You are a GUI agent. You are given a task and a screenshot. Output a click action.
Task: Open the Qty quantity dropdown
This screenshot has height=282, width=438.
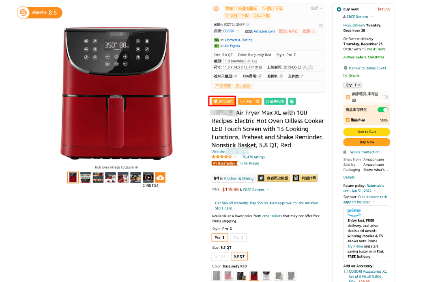point(352,85)
